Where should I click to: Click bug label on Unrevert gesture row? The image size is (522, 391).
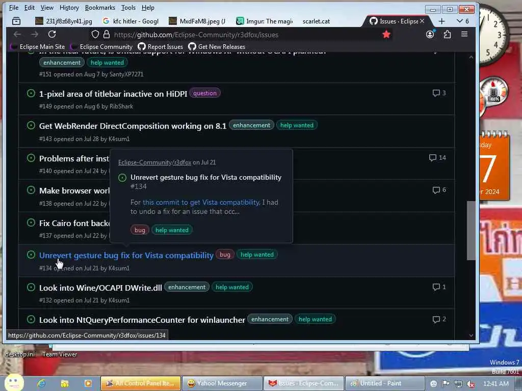pyautogui.click(x=225, y=255)
